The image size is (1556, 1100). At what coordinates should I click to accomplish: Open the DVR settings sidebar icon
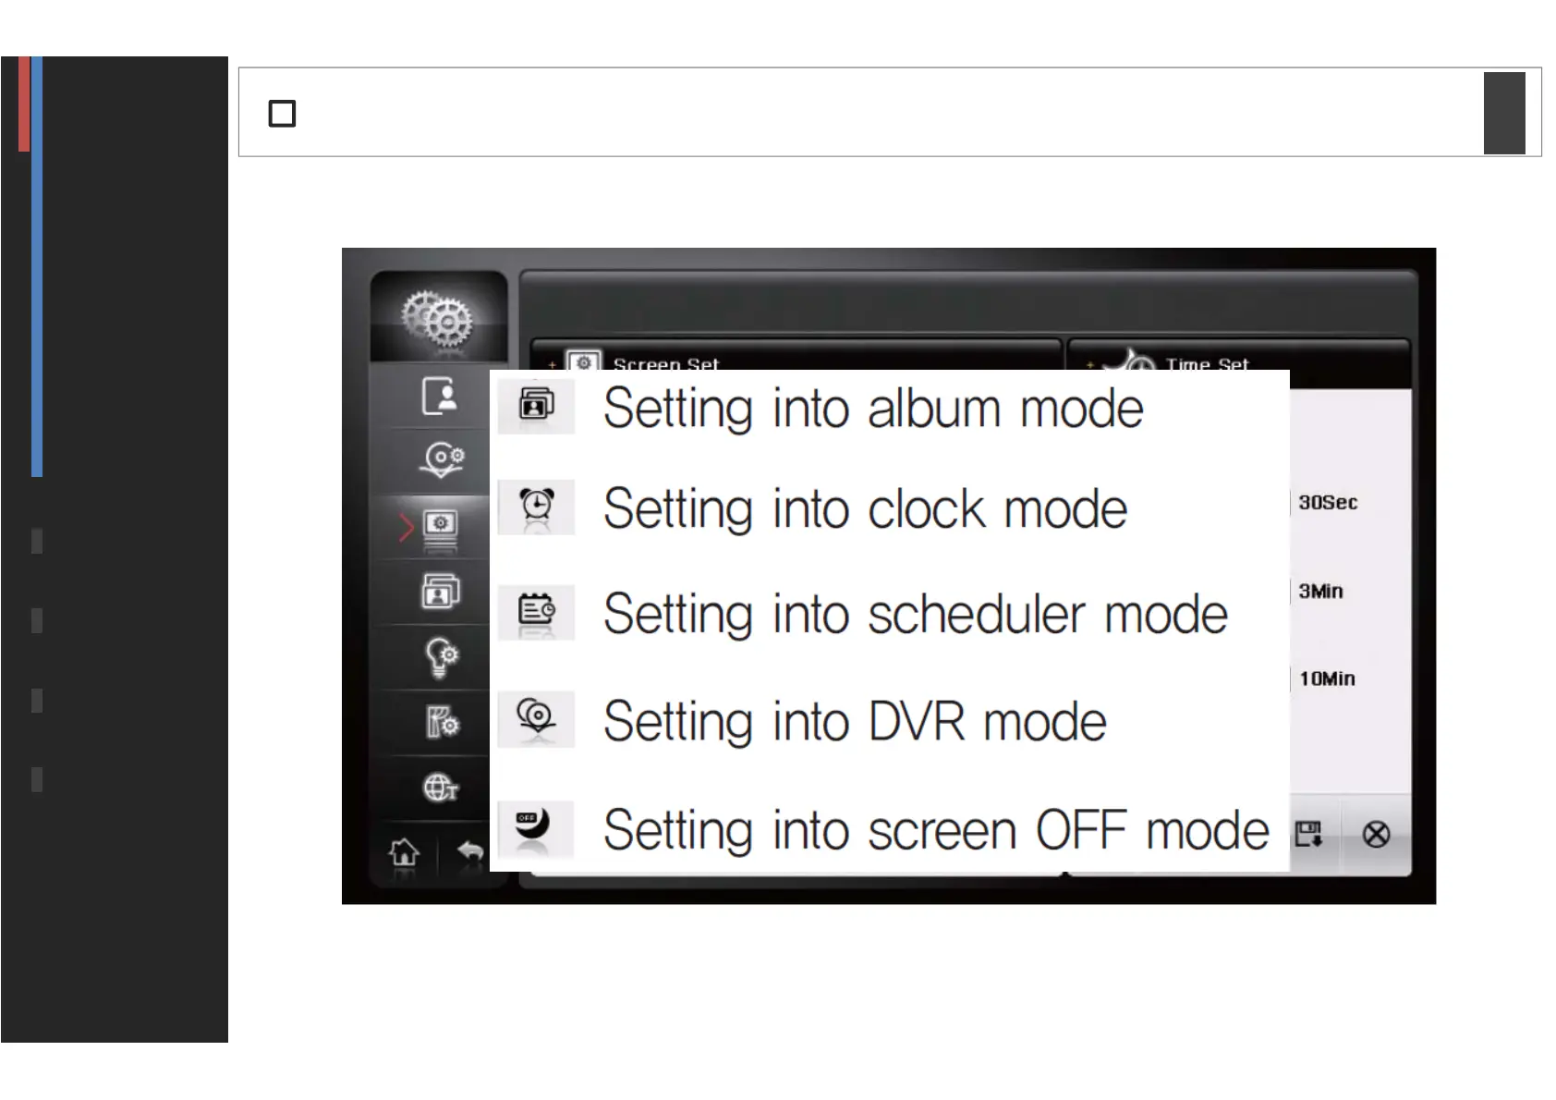click(442, 459)
